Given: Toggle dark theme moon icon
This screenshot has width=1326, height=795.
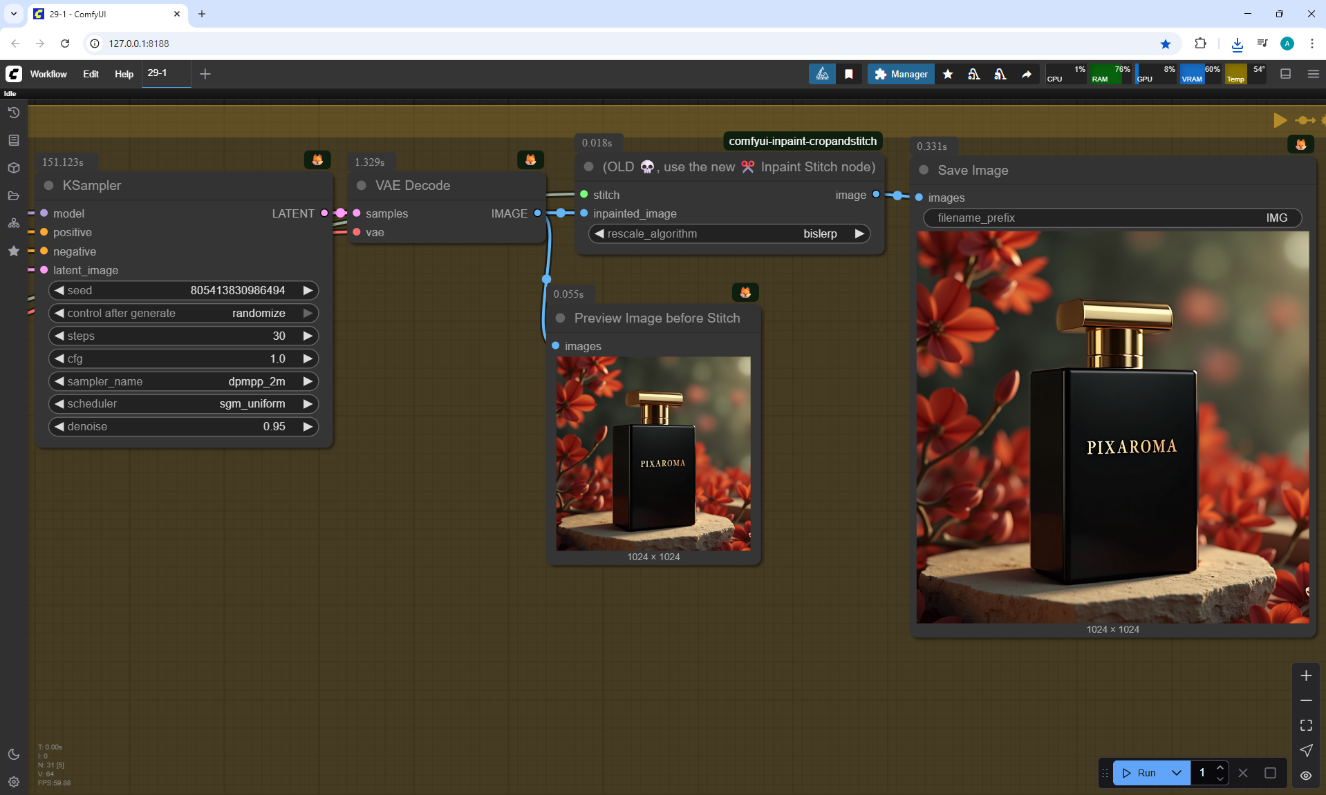Looking at the screenshot, I should [13, 754].
